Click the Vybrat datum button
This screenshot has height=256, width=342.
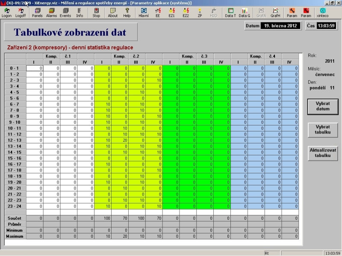(x=323, y=106)
